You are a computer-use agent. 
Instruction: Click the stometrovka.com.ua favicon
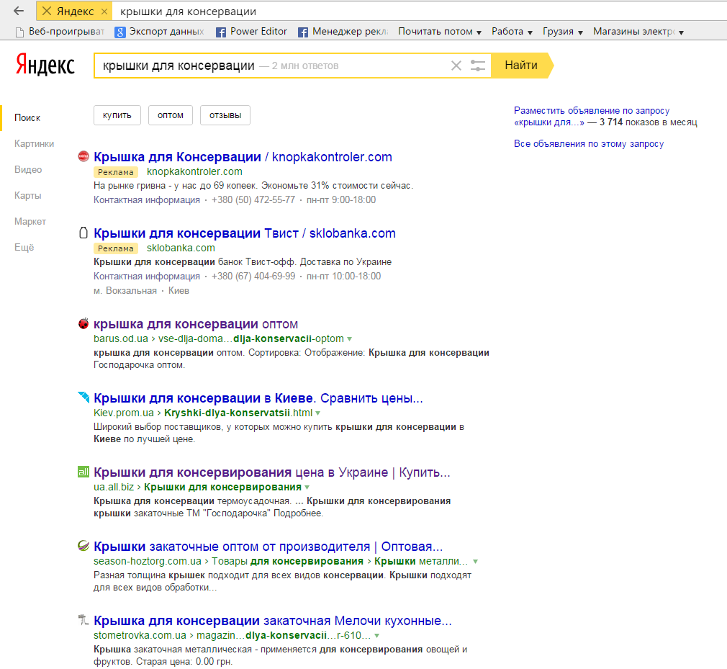coord(83,619)
